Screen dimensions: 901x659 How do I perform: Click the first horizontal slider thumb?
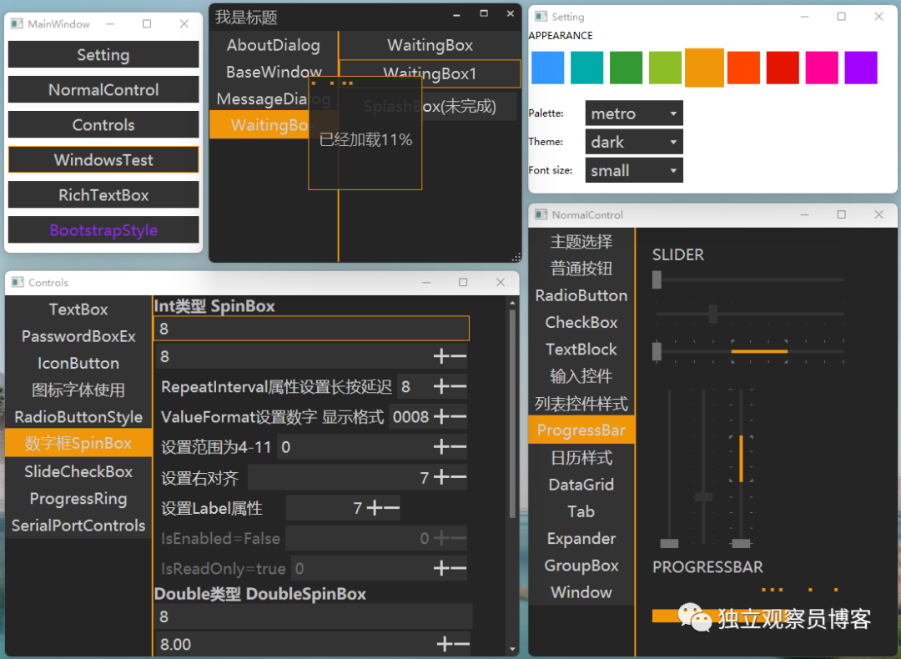click(657, 279)
